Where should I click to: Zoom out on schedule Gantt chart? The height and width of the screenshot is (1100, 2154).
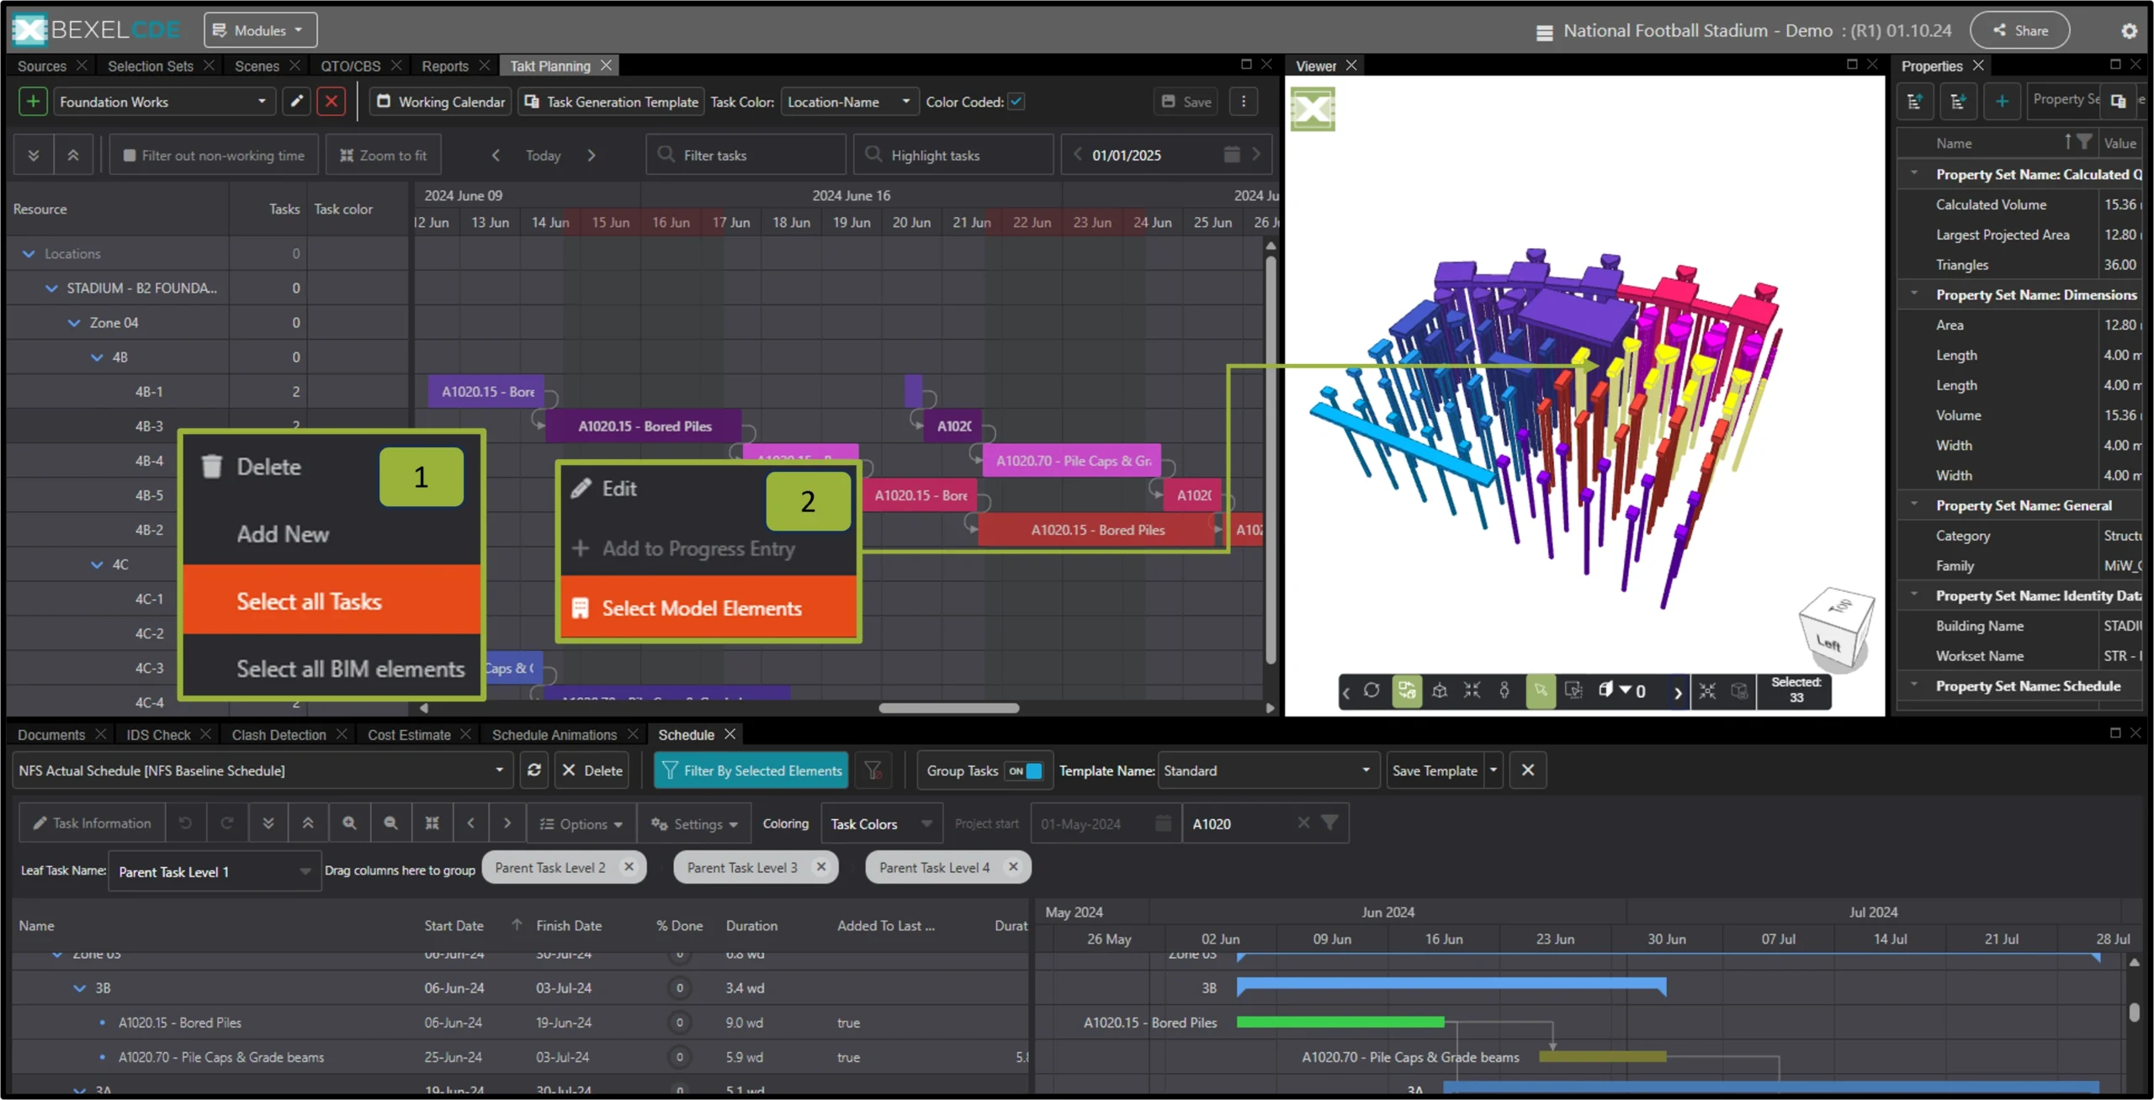(390, 823)
